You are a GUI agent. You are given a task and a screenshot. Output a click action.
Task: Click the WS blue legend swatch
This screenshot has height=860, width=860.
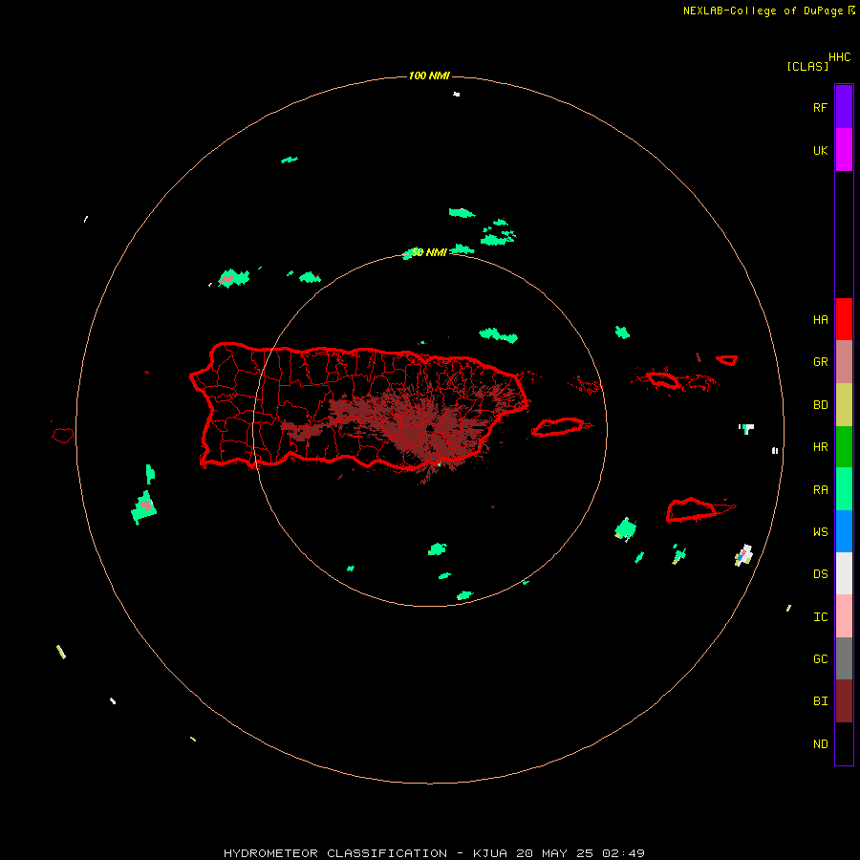844,531
